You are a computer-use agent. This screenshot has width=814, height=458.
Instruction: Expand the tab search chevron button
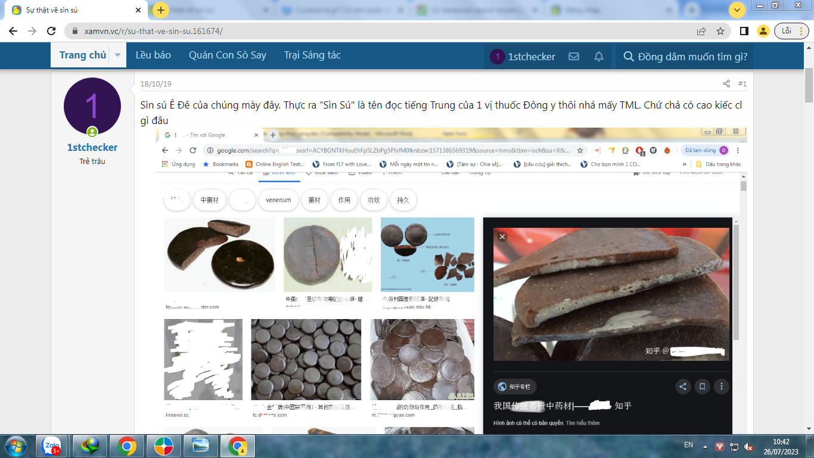(x=737, y=10)
